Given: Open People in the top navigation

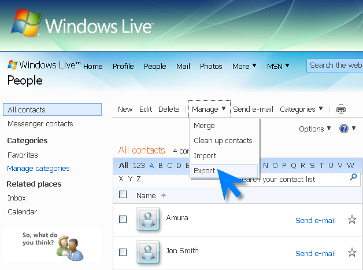Looking at the screenshot, I should 155,66.
